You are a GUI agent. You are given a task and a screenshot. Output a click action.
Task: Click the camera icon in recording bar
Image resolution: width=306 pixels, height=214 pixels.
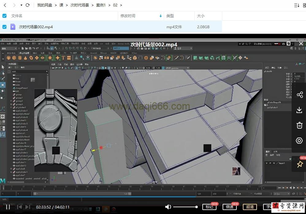click(x=283, y=44)
